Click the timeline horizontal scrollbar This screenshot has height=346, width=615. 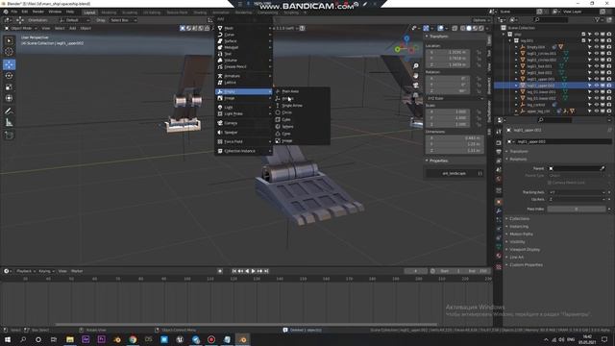pos(246,325)
